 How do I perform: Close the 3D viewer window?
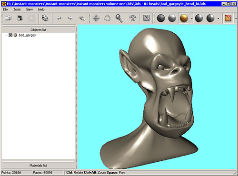234,4
